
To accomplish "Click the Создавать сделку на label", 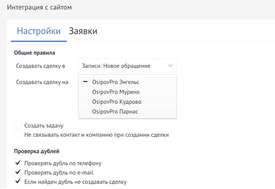I will point(42,82).
